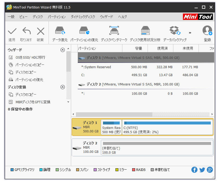Expand the toolbar overflow chevron
219x181 pixels.
click(x=190, y=32)
